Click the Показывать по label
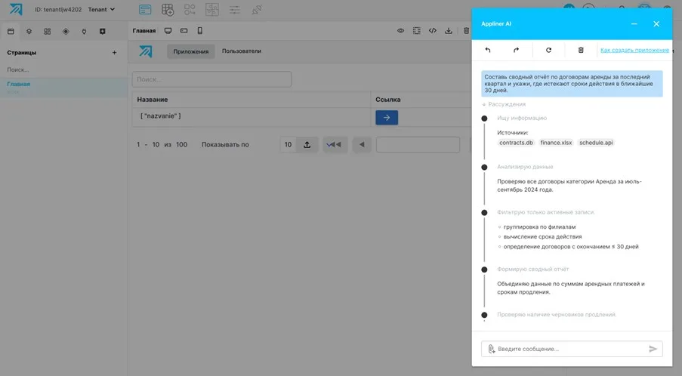 pos(225,145)
